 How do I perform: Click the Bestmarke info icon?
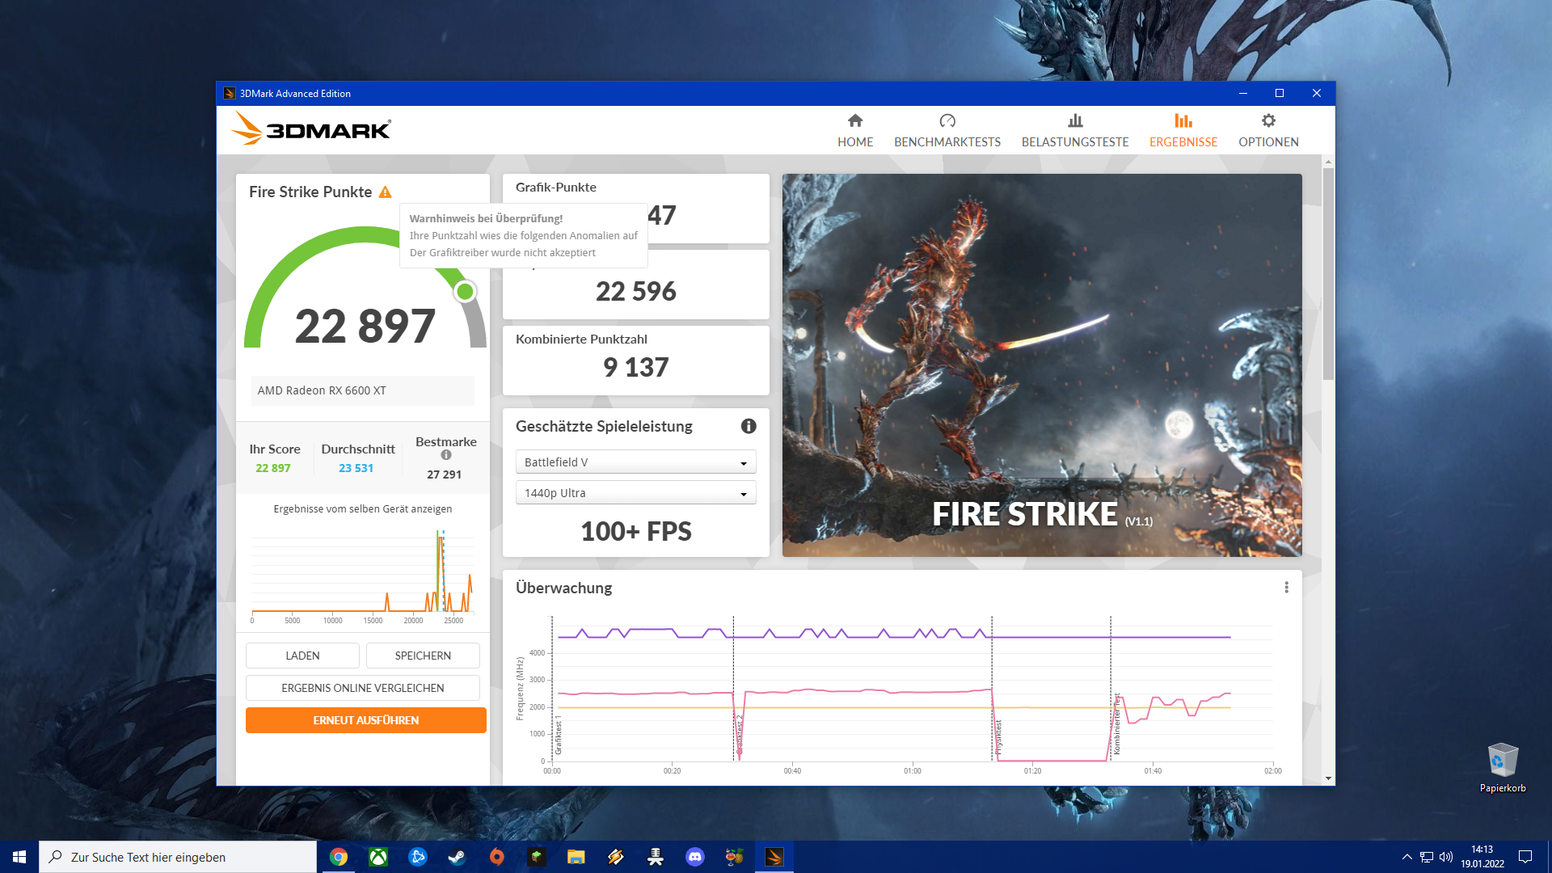point(446,455)
